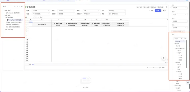190x92 pixels.
Task: Click the circular minus icon after refresh buttons
Action: pos(167,7)
